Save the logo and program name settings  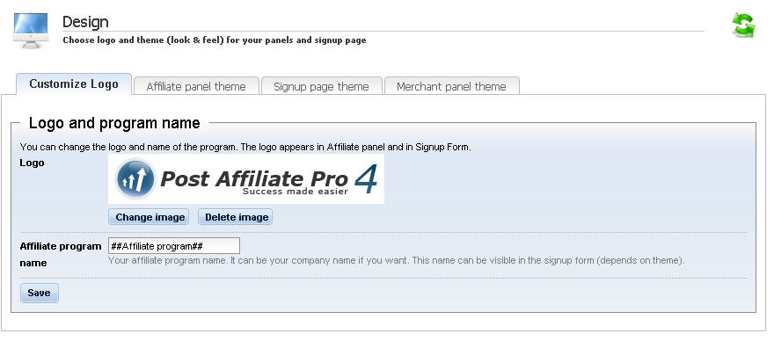[x=39, y=293]
